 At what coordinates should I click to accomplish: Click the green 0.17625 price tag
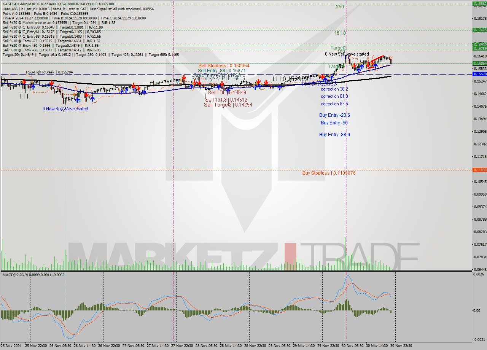(479, 30)
